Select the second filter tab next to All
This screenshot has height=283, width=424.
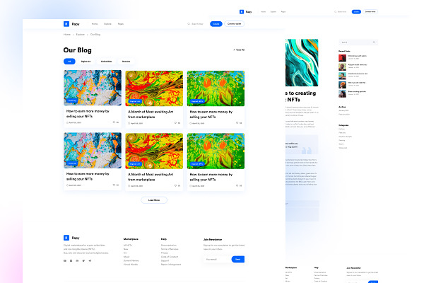point(86,62)
